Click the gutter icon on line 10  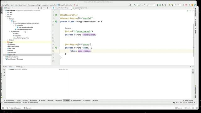click(x=56, y=22)
